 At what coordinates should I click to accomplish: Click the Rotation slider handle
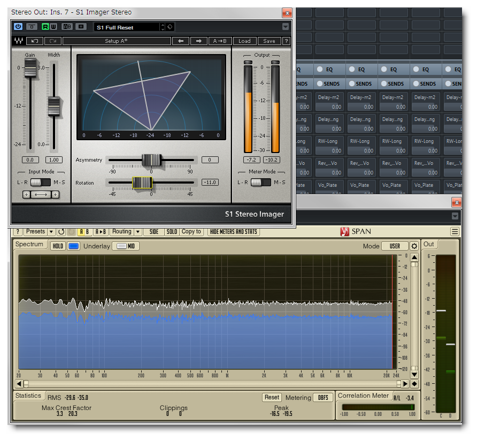(142, 183)
